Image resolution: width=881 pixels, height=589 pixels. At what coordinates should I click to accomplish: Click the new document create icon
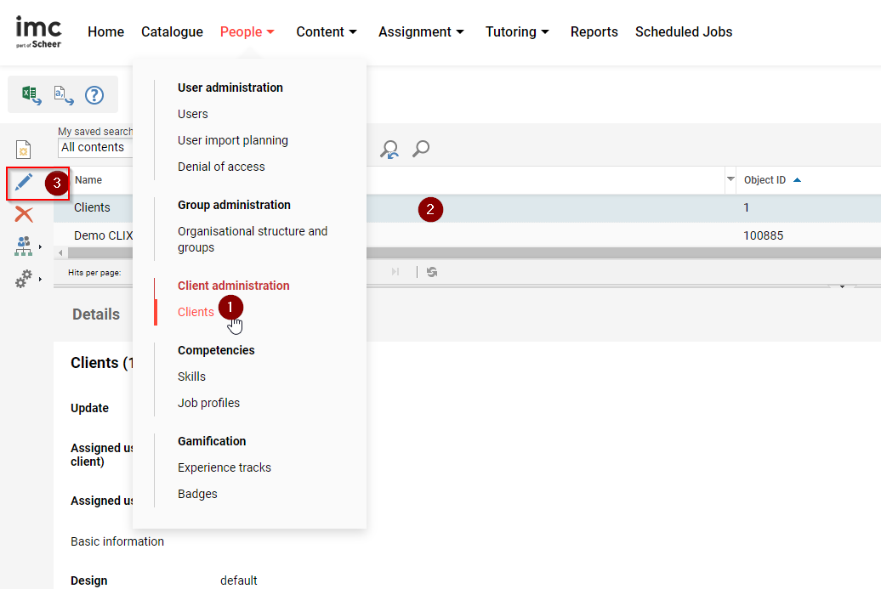[x=24, y=150]
